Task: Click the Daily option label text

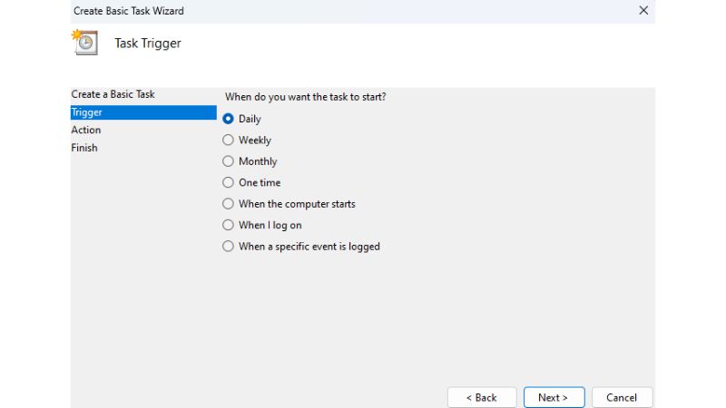Action: coord(250,119)
